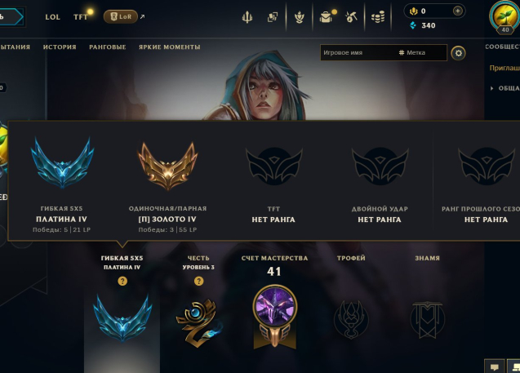This screenshot has height=373, width=520.
Task: Open the Loot hextech crafting icon
Action: coord(350,17)
